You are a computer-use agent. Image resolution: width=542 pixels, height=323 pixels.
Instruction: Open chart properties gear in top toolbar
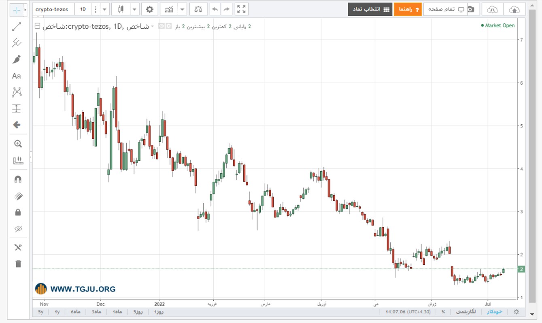pyautogui.click(x=150, y=9)
